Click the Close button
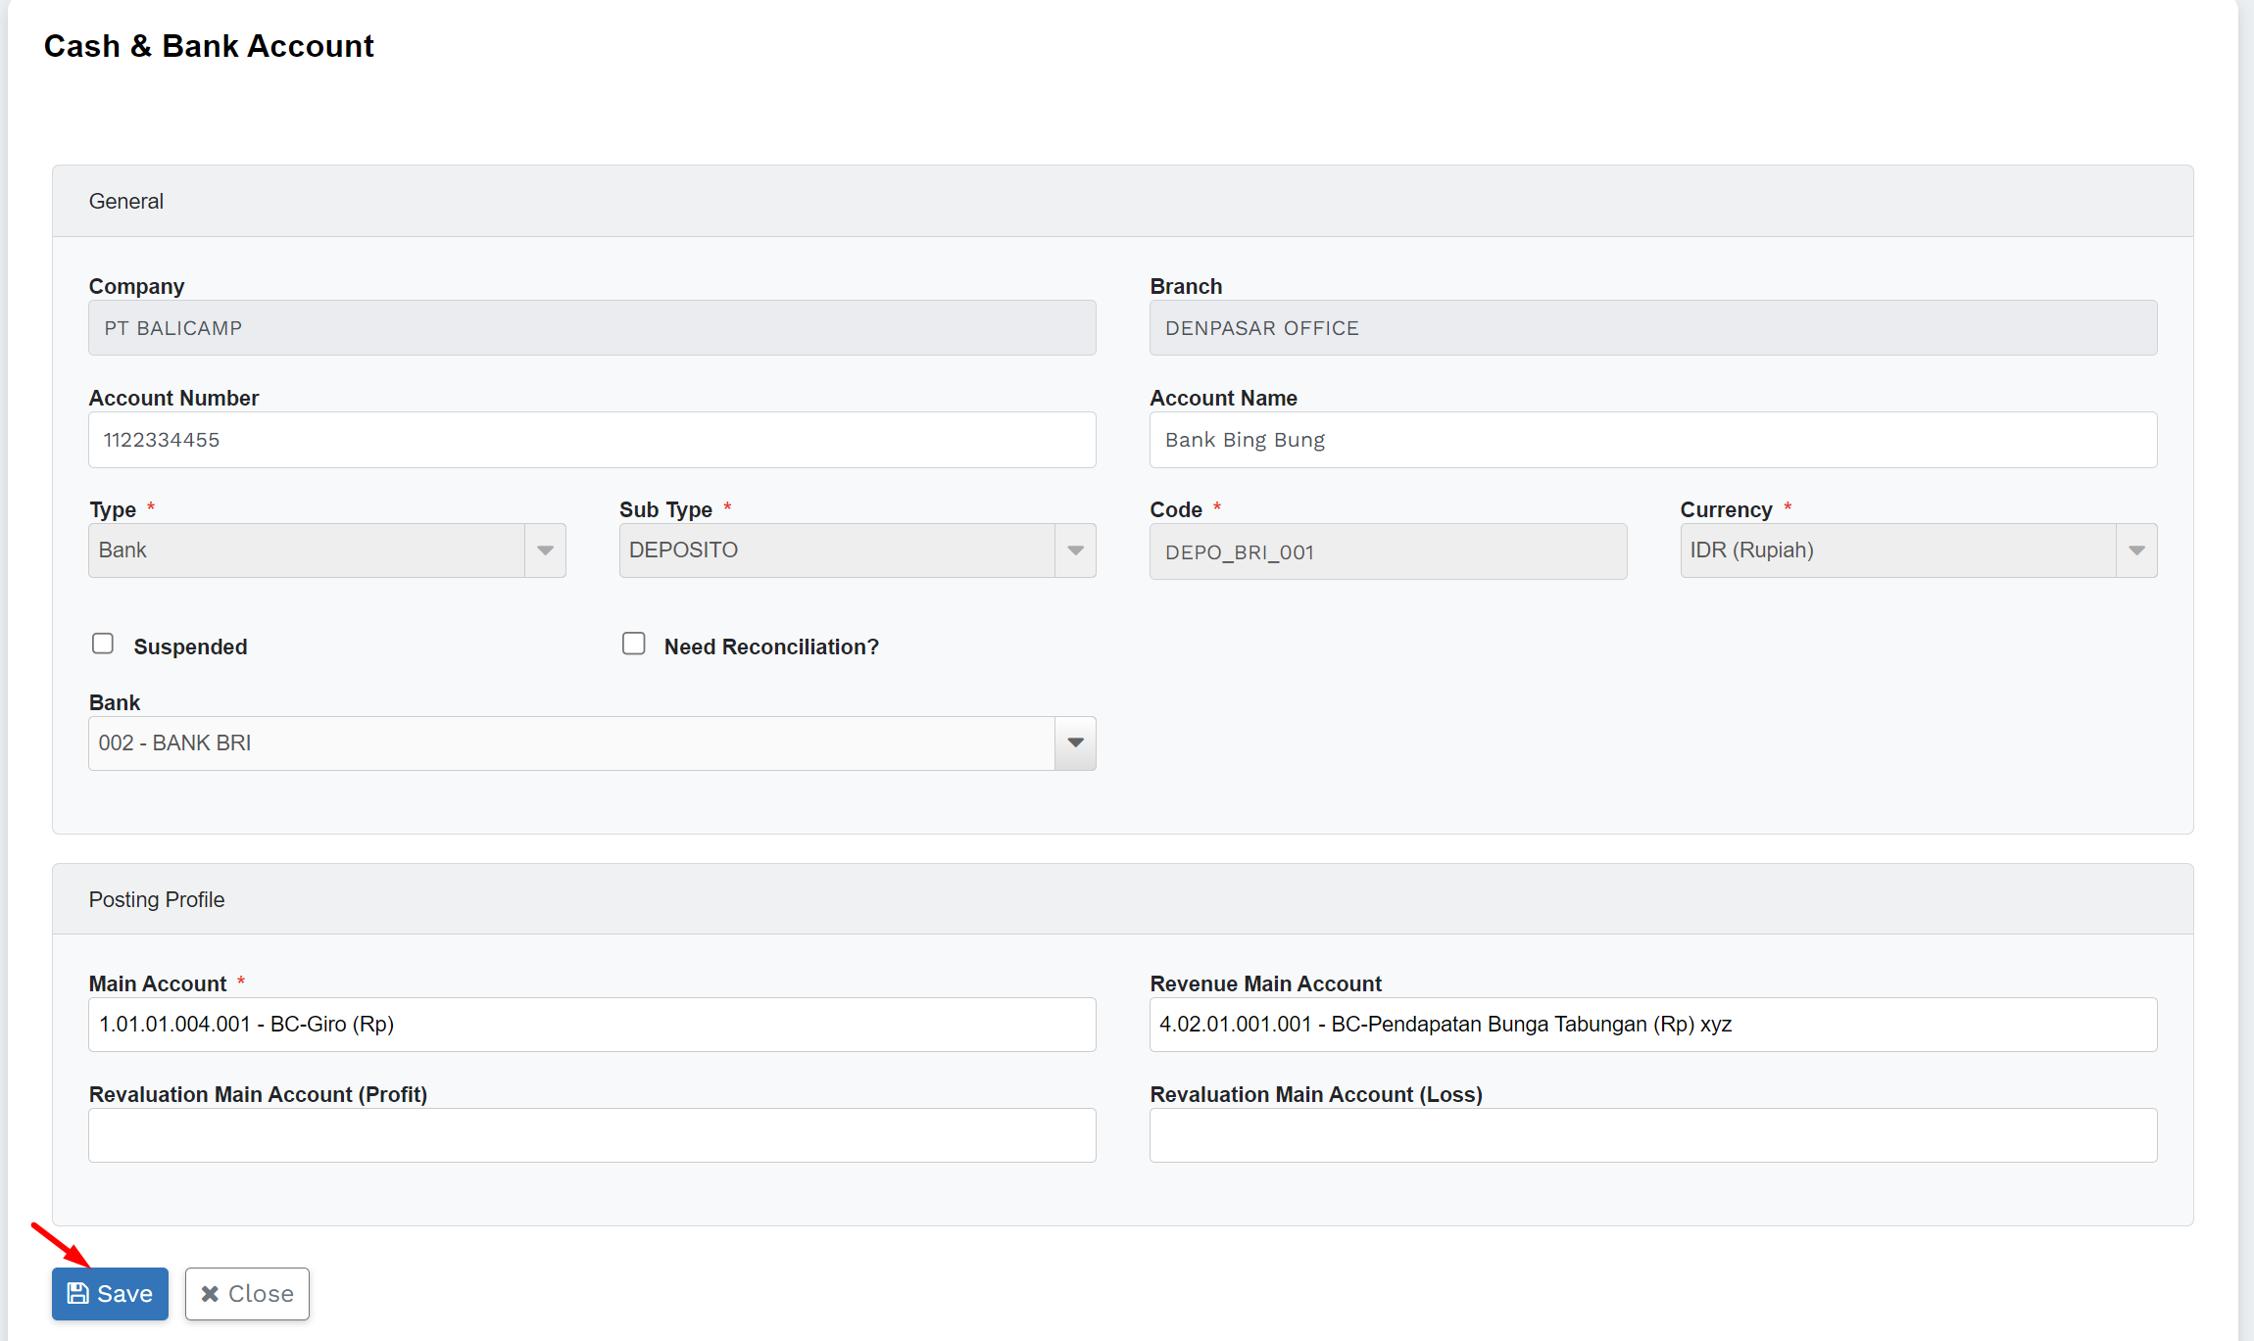The width and height of the screenshot is (2254, 1341). coord(247,1293)
